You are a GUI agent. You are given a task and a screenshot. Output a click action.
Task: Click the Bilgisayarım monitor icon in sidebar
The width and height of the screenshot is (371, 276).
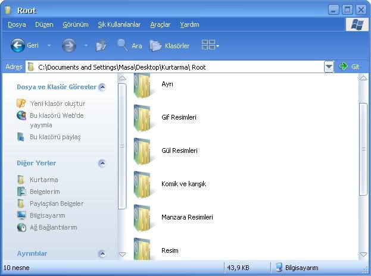(21, 215)
